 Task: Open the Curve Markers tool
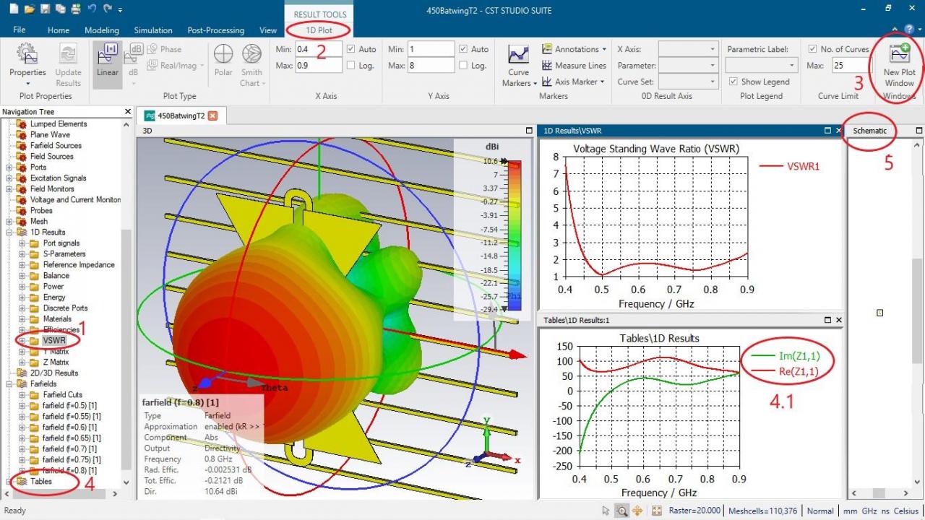519,65
